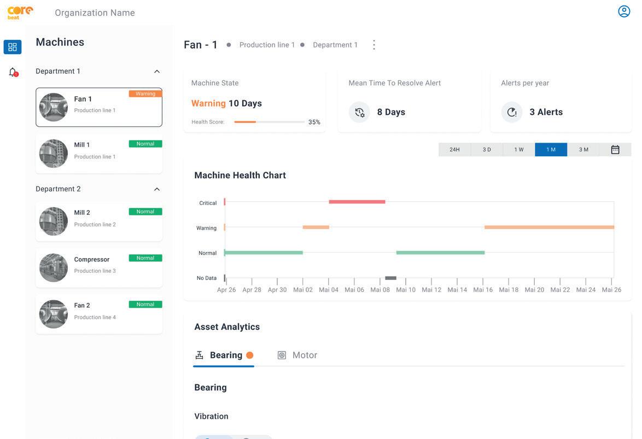Switch to the Motor tab
The height and width of the screenshot is (439, 642).
point(297,355)
